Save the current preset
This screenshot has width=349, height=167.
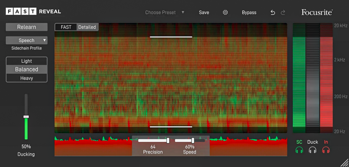pyautogui.click(x=204, y=12)
